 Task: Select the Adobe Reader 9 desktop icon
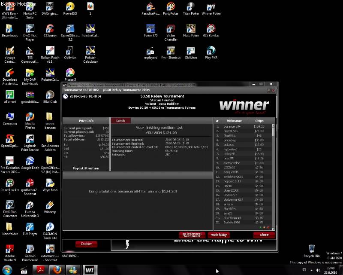click(x=10, y=253)
